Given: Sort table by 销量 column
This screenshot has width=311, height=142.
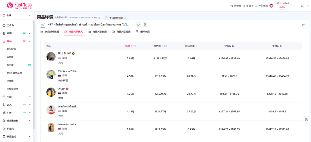Looking at the screenshot, I should [x=129, y=46].
